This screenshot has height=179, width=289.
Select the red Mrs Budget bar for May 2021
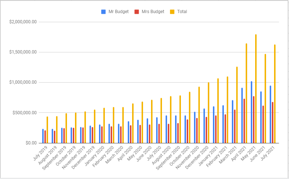254,119
